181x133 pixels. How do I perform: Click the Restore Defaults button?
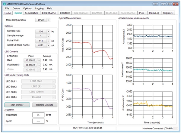[x=44, y=105]
